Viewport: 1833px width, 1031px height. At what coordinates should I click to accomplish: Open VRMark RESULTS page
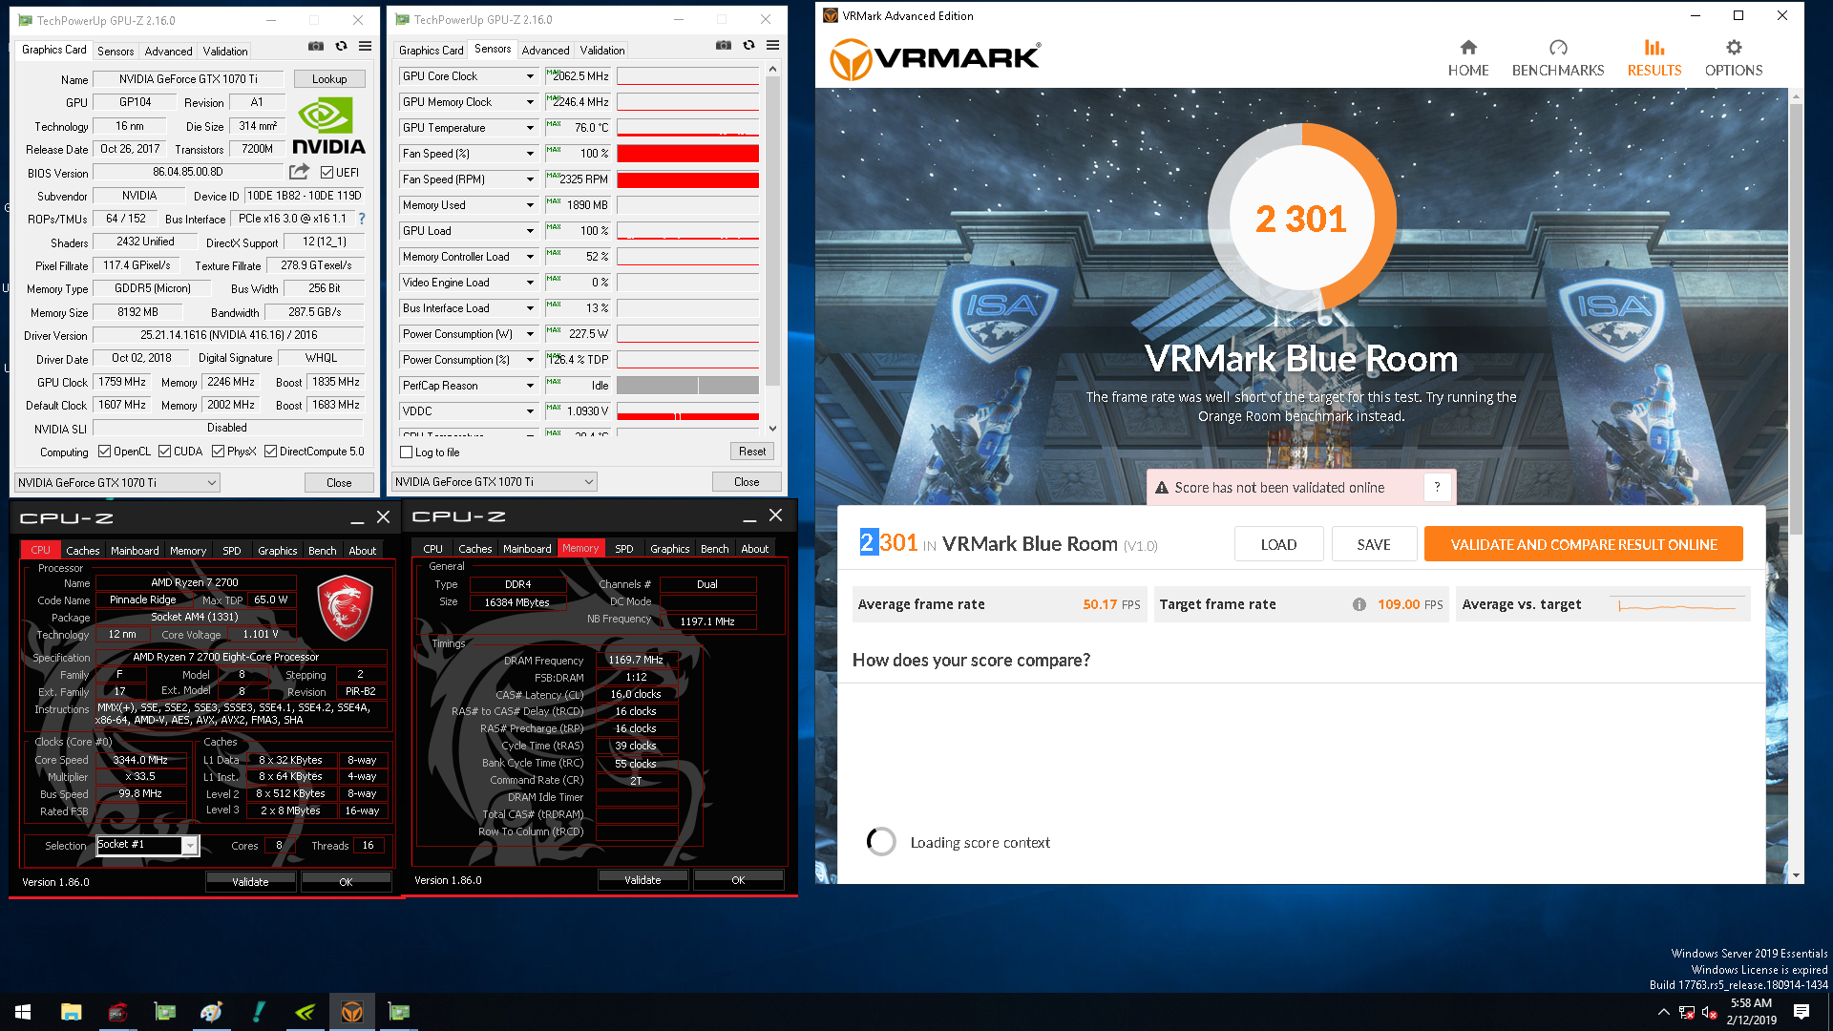[x=1654, y=58]
